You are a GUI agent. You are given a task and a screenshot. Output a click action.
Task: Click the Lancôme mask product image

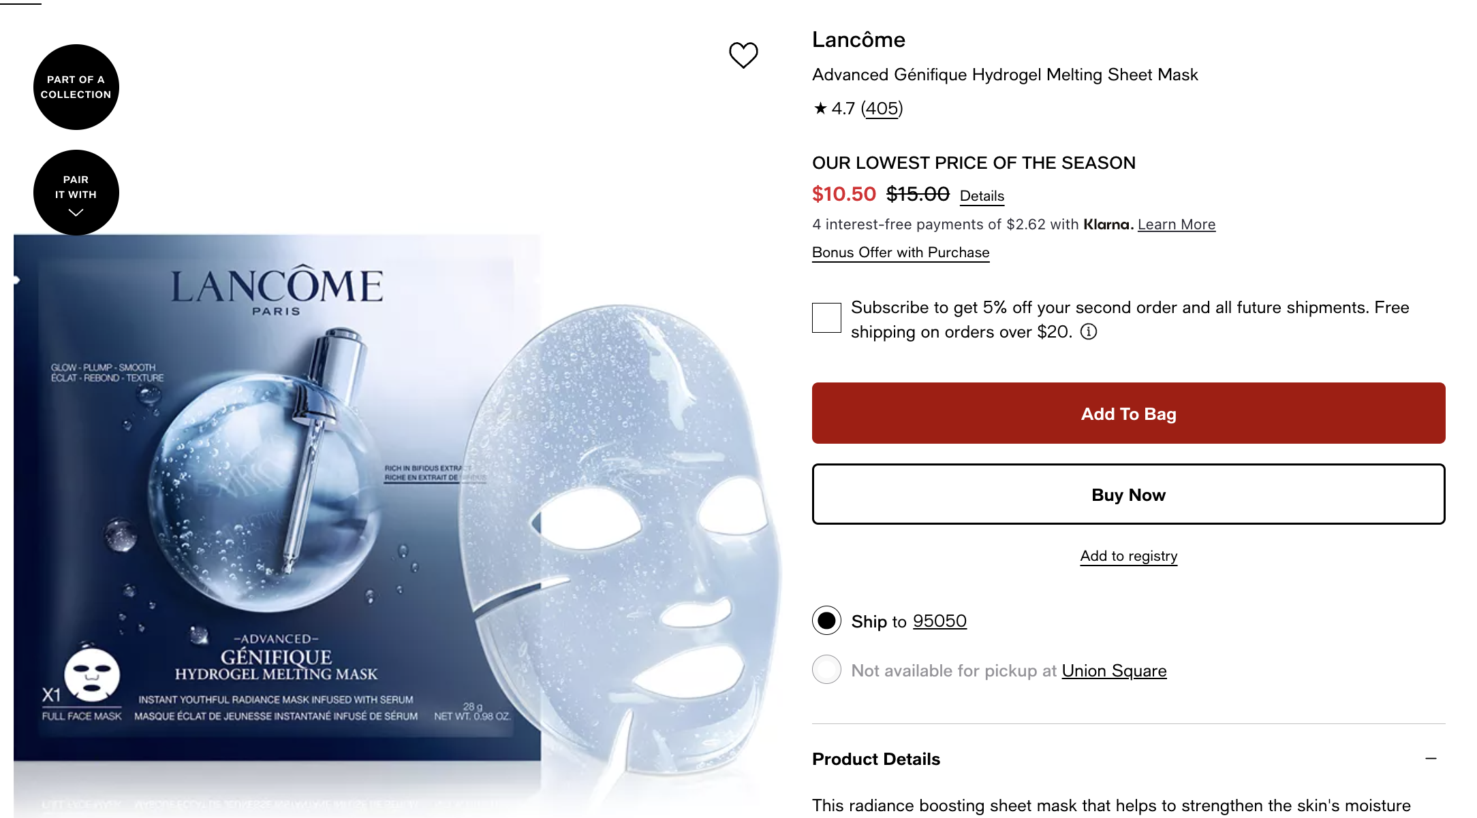pyautogui.click(x=395, y=524)
